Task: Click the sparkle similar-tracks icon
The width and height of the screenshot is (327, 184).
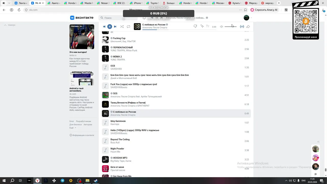Action: 202,26
